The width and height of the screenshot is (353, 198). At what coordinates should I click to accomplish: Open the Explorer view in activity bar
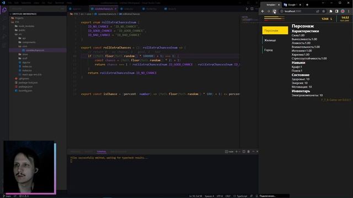pyautogui.click(x=4, y=10)
